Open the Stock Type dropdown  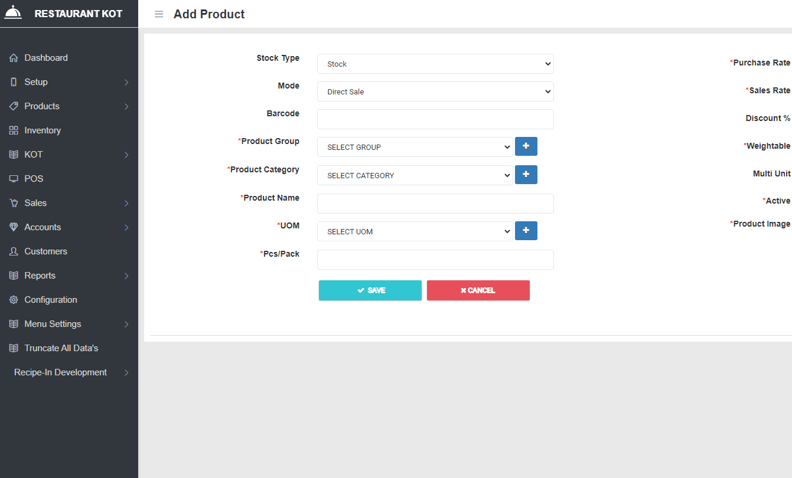pyautogui.click(x=435, y=64)
